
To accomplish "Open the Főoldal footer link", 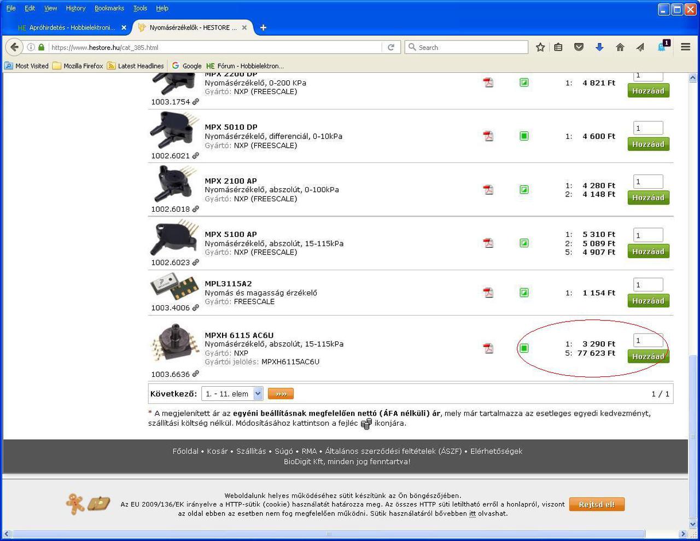I will 185,451.
